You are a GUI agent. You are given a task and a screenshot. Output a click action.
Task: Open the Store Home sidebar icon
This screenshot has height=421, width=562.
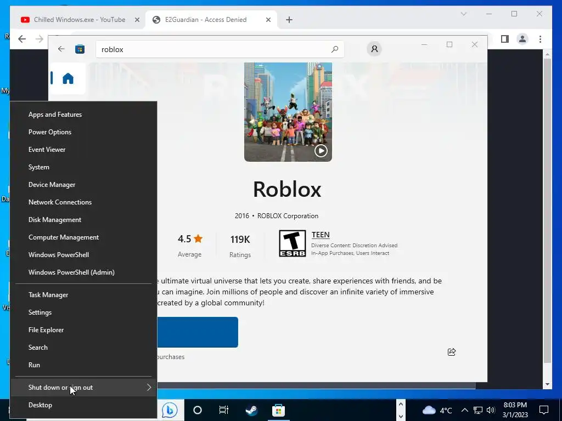point(68,78)
